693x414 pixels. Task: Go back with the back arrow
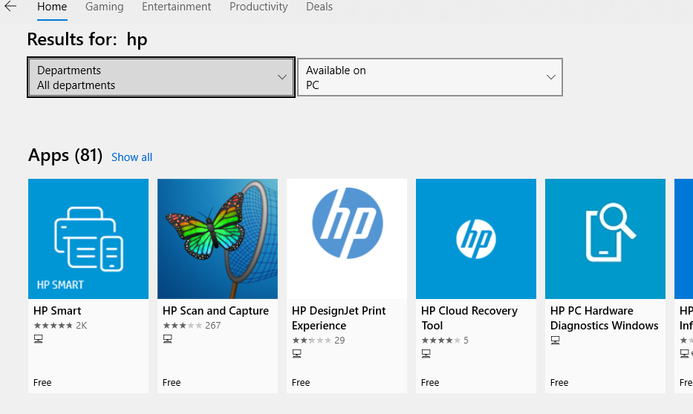point(10,6)
